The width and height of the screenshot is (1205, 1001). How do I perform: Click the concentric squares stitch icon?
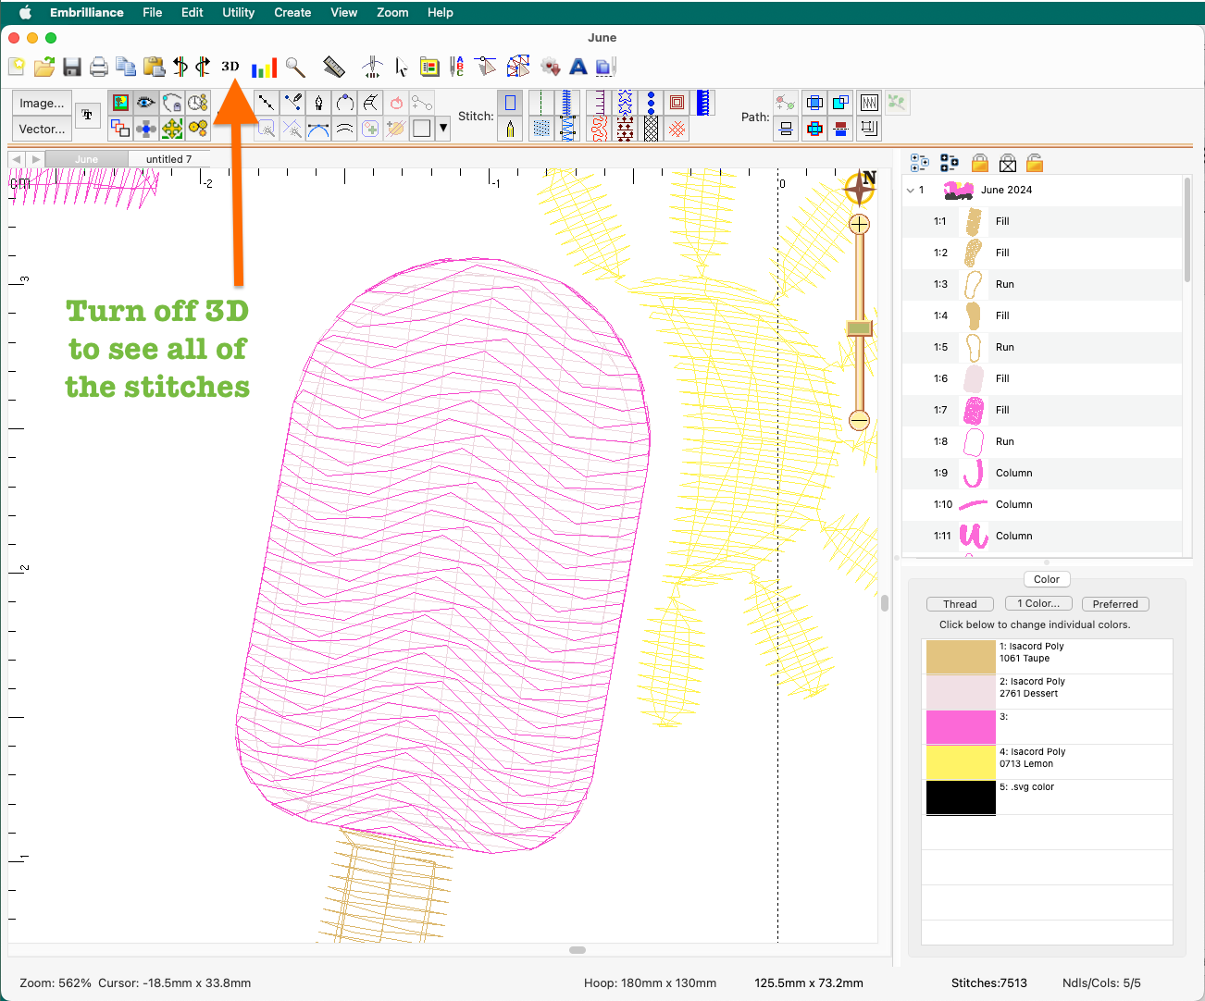click(x=677, y=103)
